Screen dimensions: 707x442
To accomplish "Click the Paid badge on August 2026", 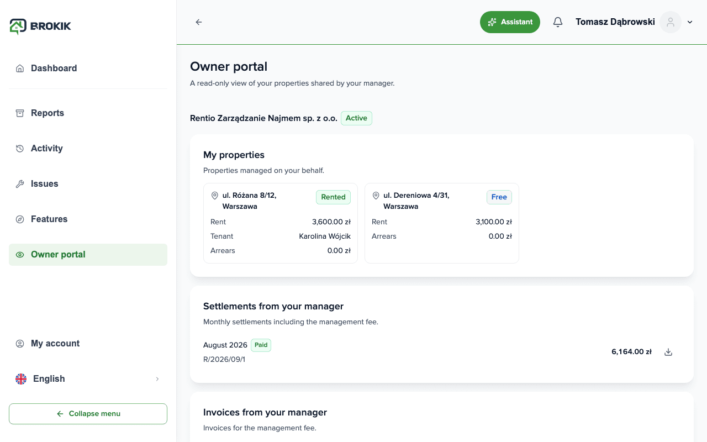I will point(261,345).
